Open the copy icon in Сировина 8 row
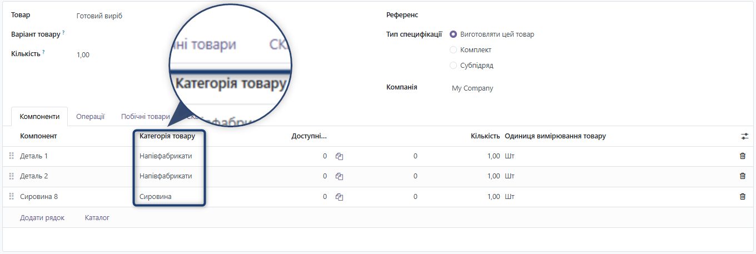The image size is (756, 254). [x=339, y=196]
